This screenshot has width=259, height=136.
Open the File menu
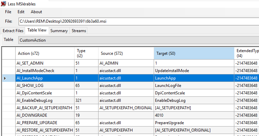point(8,12)
